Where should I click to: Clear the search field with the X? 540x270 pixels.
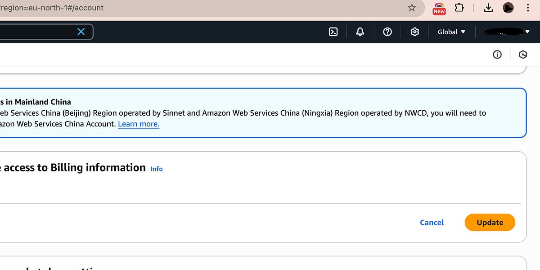tap(81, 31)
